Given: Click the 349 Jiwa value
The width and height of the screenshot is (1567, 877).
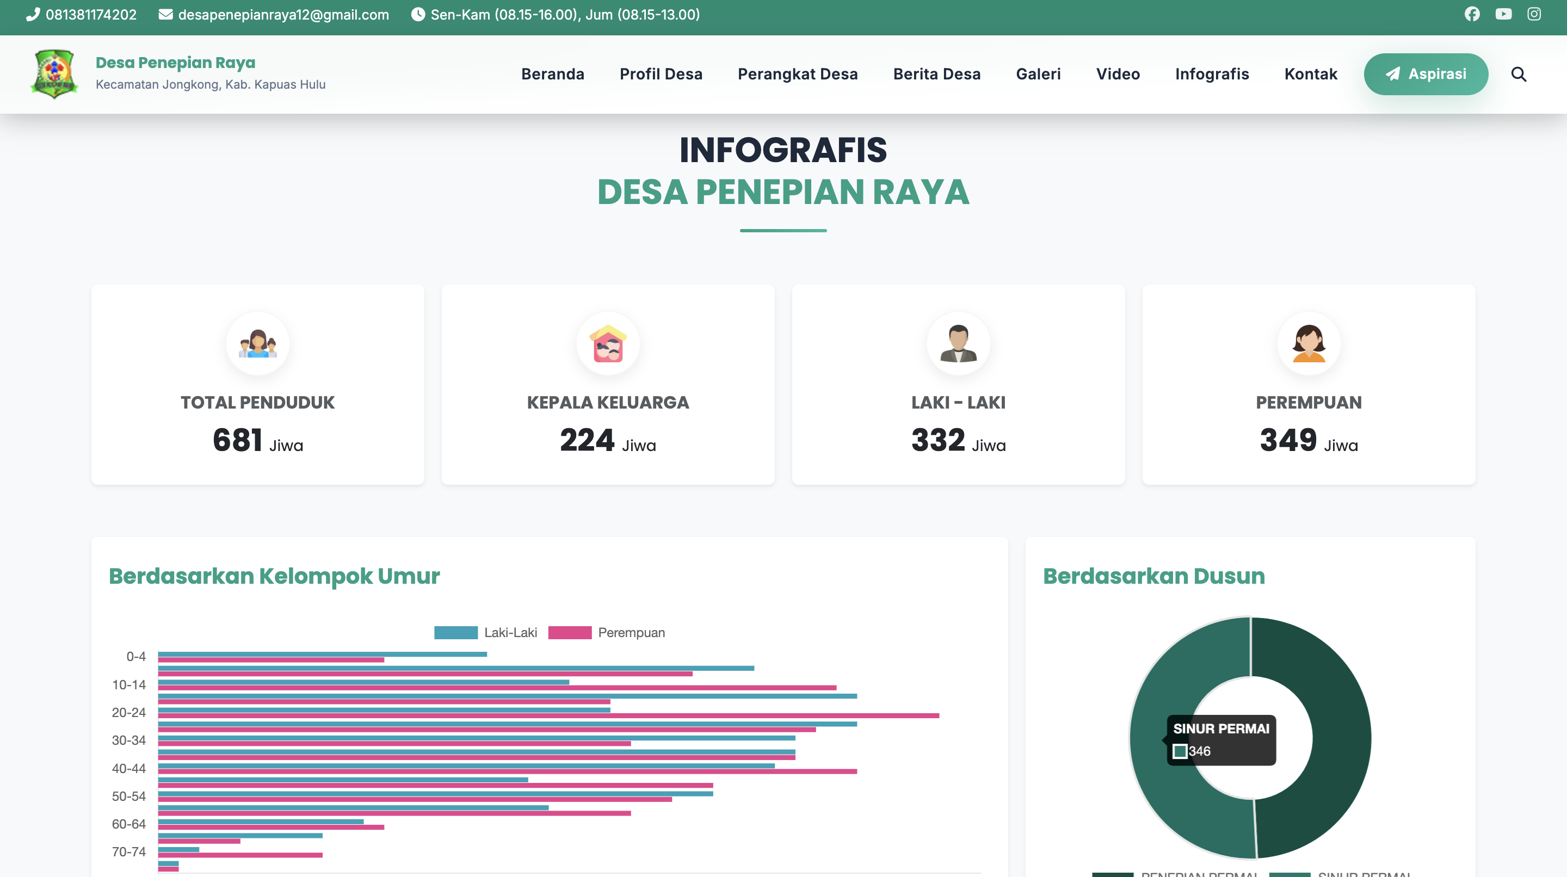Looking at the screenshot, I should tap(1309, 440).
